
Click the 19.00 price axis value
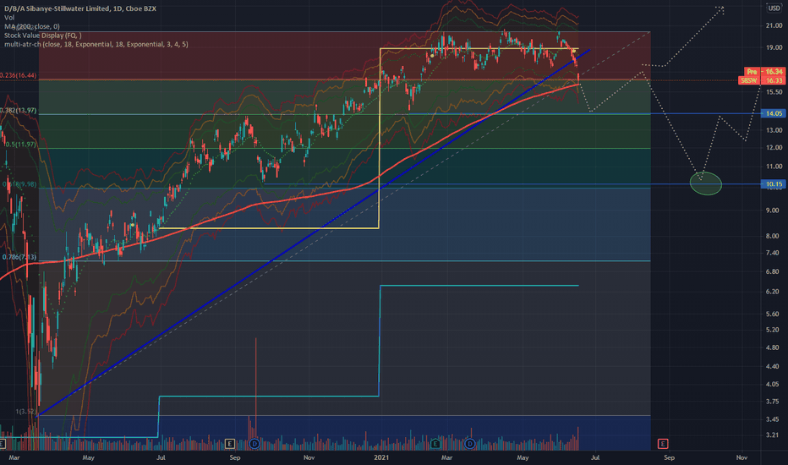(774, 47)
